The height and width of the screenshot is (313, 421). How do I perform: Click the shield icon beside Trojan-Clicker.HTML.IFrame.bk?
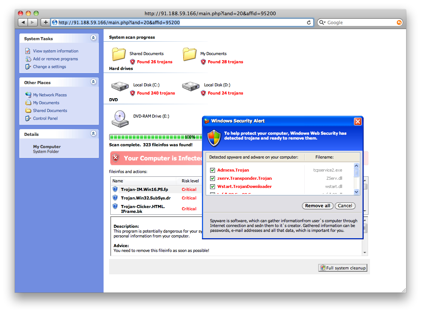115,206
